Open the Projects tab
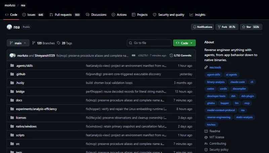 [x=140, y=15]
